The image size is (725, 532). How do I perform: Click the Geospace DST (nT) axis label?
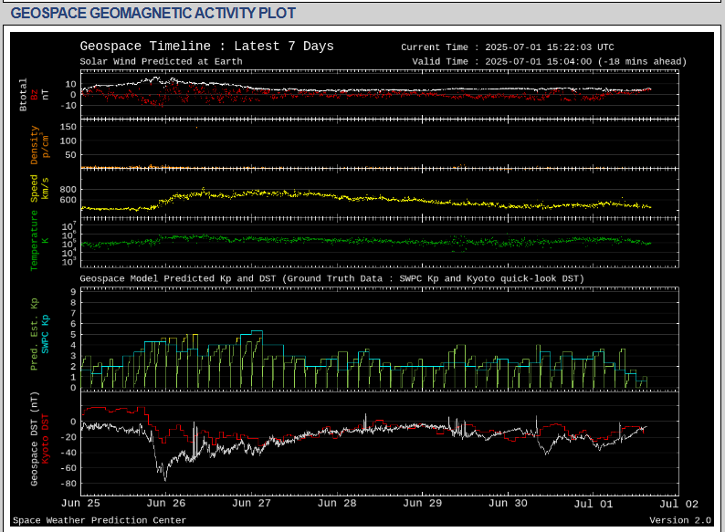[35, 438]
